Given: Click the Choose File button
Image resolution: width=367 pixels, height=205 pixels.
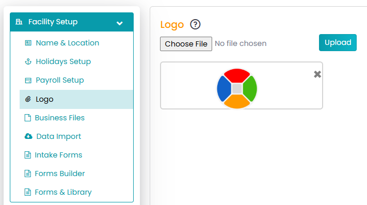Looking at the screenshot, I should pos(186,44).
